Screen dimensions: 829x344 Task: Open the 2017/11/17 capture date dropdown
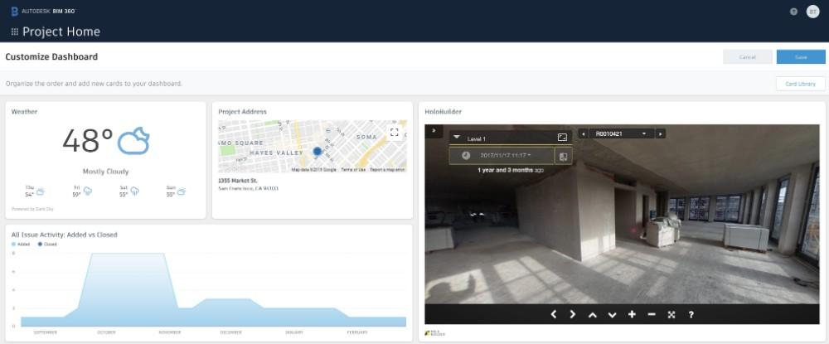tap(506, 155)
